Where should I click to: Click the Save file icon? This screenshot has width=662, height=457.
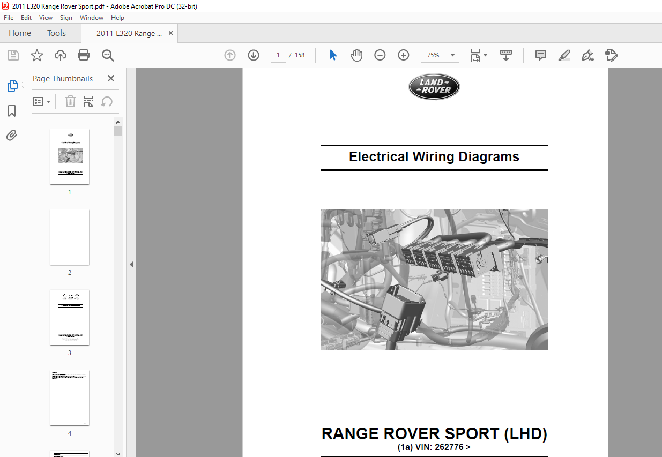click(13, 55)
